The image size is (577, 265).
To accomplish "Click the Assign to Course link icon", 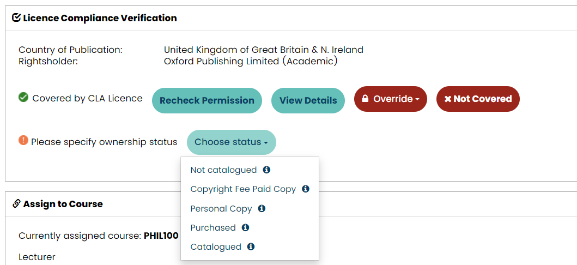I will [x=16, y=204].
